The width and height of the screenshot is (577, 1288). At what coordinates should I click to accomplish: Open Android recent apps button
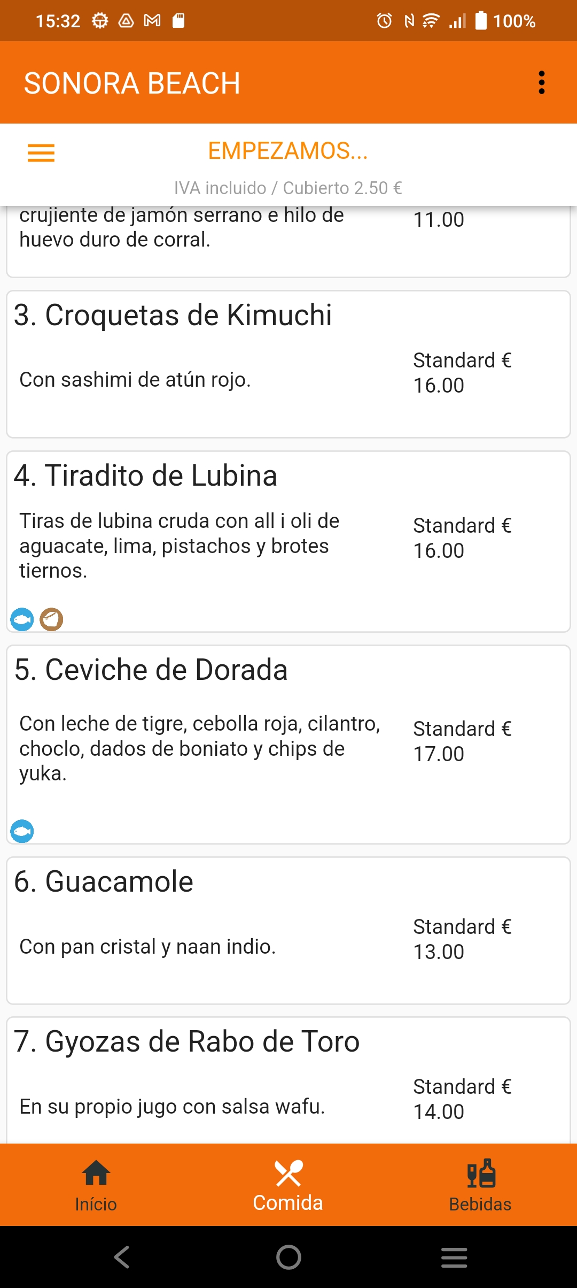click(454, 1257)
